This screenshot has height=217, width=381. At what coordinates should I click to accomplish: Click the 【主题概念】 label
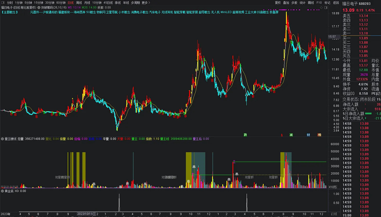pos(10,12)
